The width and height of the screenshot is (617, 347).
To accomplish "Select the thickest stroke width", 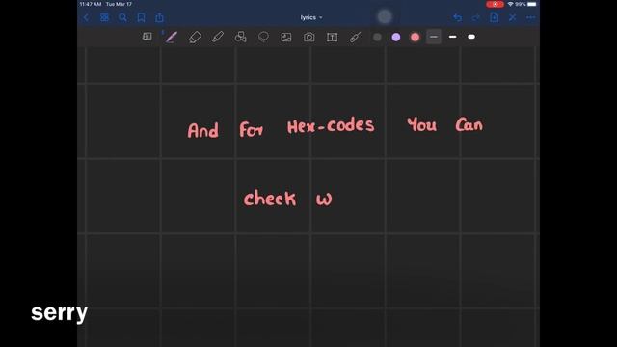I will pyautogui.click(x=471, y=37).
